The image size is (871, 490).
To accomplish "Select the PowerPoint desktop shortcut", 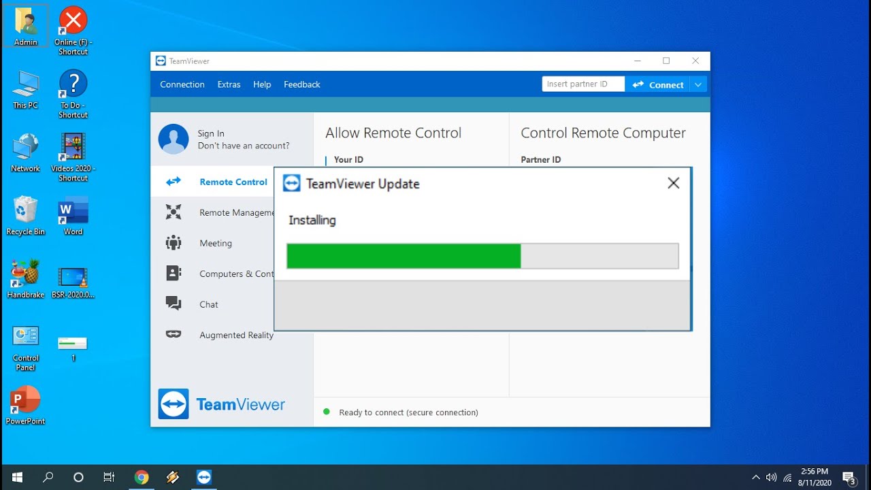I will [x=26, y=406].
